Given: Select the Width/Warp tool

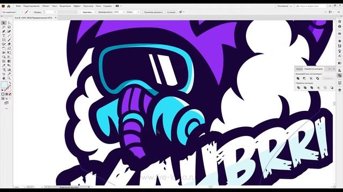Looking at the screenshot, I should click(x=4, y=53).
